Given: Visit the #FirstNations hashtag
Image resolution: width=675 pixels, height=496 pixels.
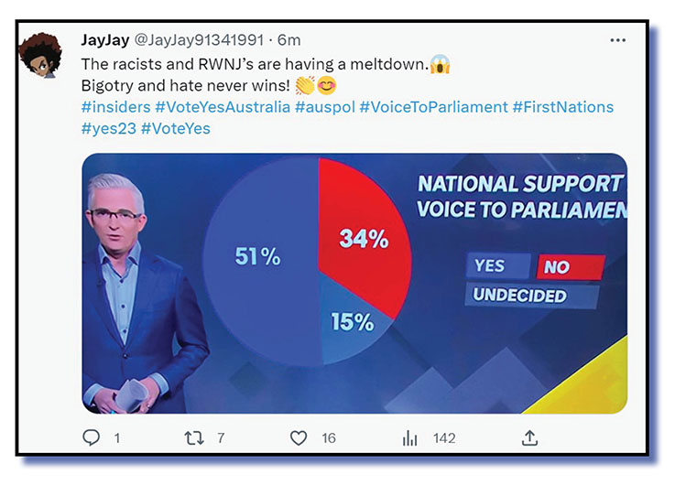Looking at the screenshot, I should coord(563,107).
